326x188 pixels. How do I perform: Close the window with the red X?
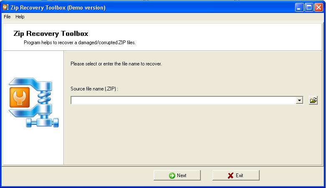[x=318, y=8]
